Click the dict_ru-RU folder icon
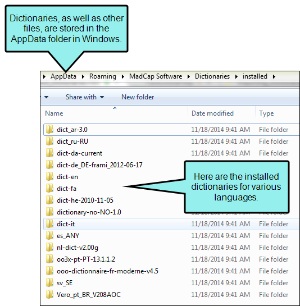The width and height of the screenshot is (300, 306). pyautogui.click(x=49, y=141)
